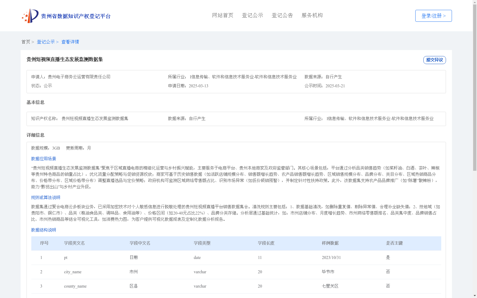Click the platform logo icon
The image size is (477, 298).
point(30,16)
